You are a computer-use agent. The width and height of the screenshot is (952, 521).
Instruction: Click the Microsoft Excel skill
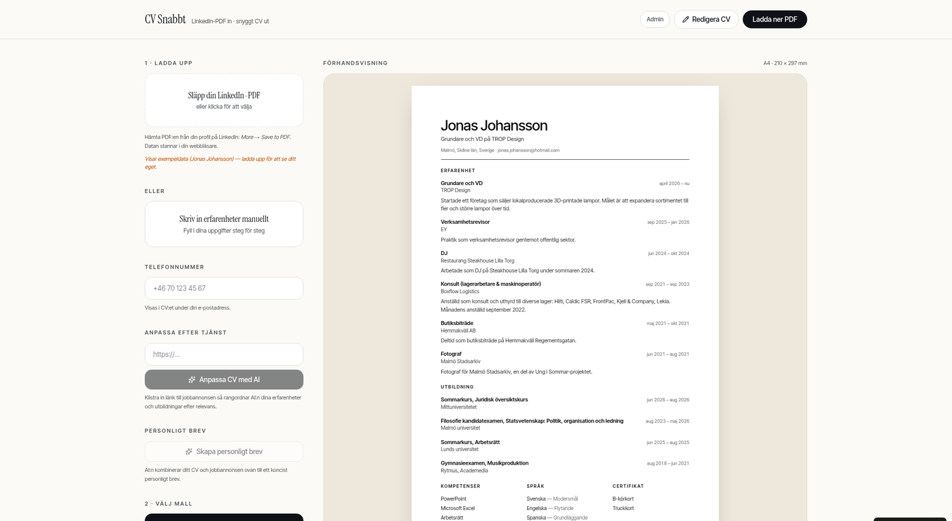pyautogui.click(x=458, y=509)
